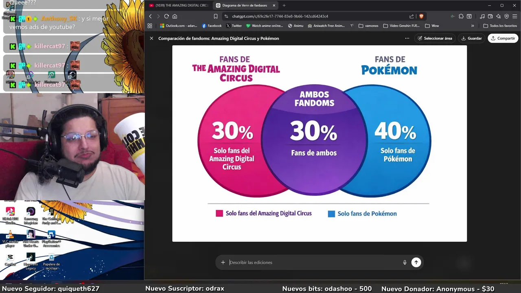
Task: Click the site settings icon in address bar
Action: pos(226,16)
